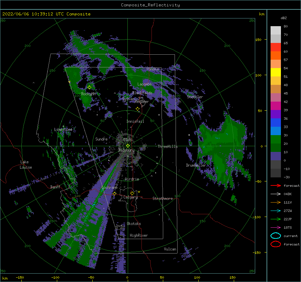Click the Okotoks map label
The image size is (301, 282).
(134, 224)
